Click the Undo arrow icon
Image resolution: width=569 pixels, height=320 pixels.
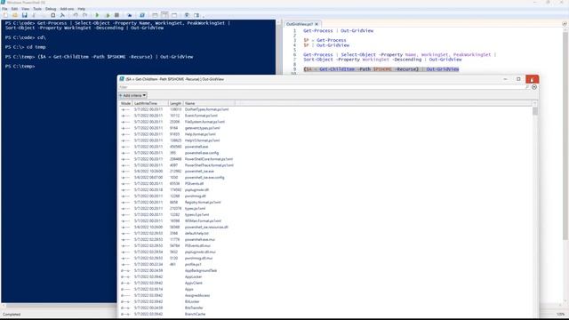[76, 15]
